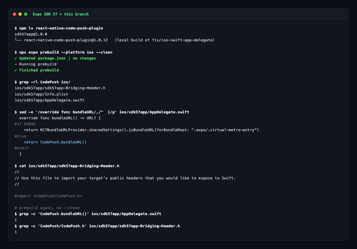The image size is (357, 249).
Task: Click '# prebuild again, no --clean' comment
Action: (47, 208)
